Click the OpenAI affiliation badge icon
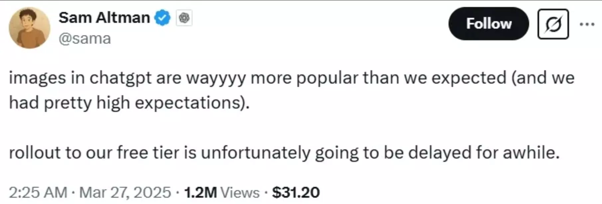602x204 pixels. (184, 18)
